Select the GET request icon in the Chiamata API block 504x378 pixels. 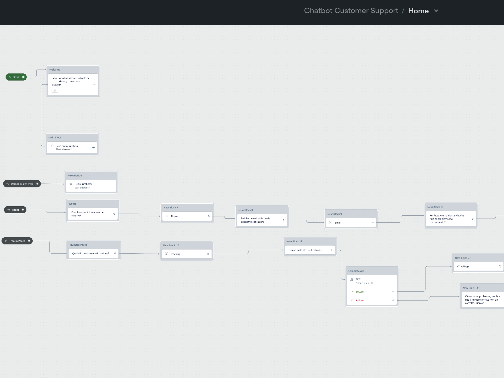click(352, 279)
